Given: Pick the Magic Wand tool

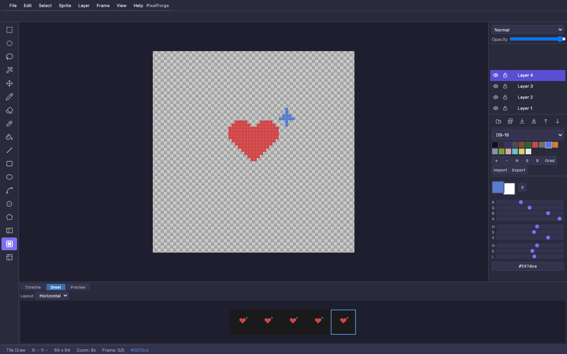Looking at the screenshot, I should pyautogui.click(x=9, y=70).
